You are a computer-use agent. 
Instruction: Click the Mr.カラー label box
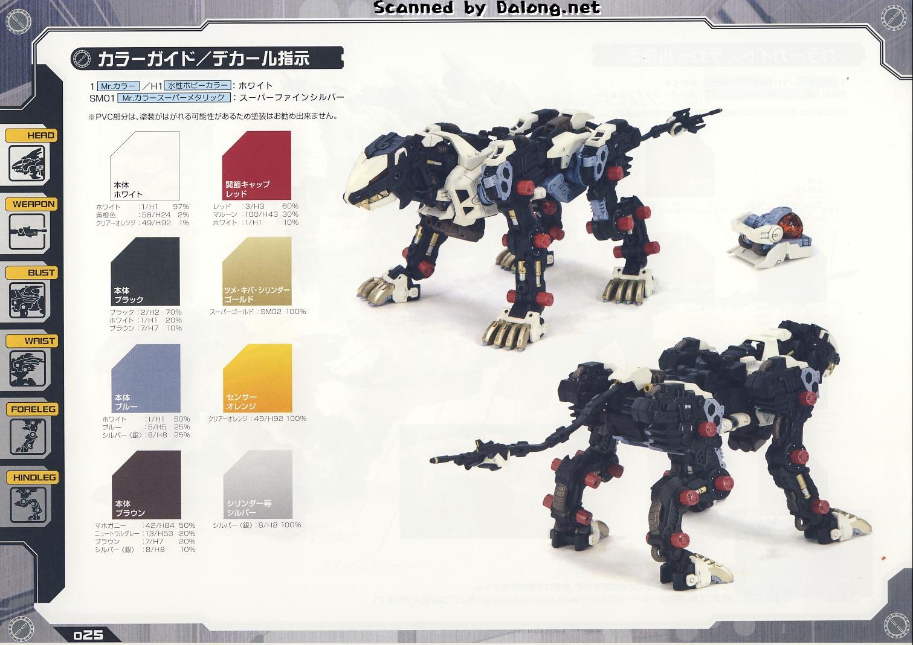[118, 86]
